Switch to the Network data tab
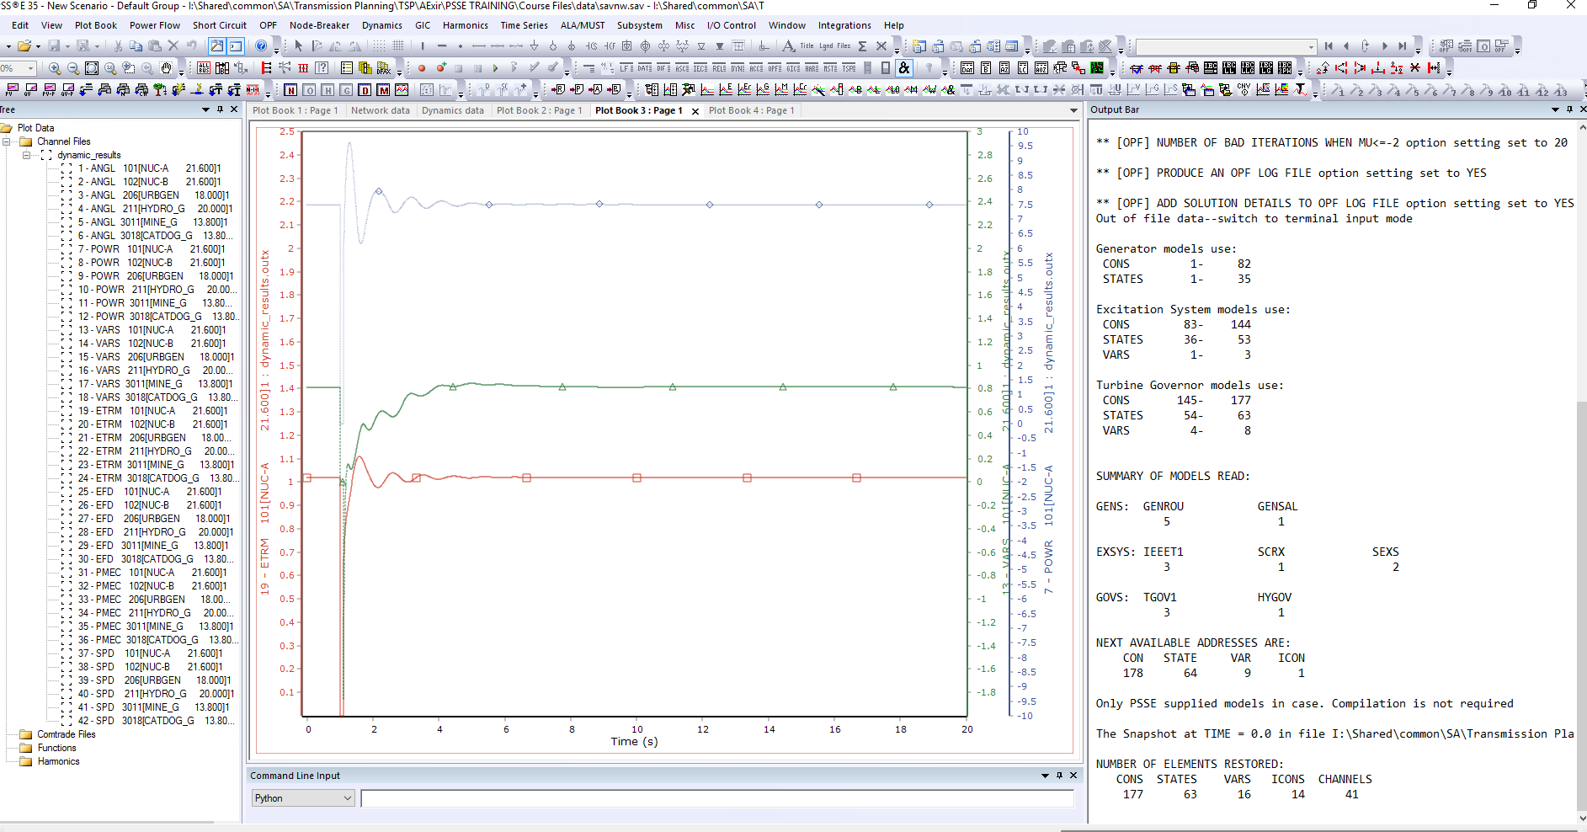The width and height of the screenshot is (1587, 832). [380, 110]
